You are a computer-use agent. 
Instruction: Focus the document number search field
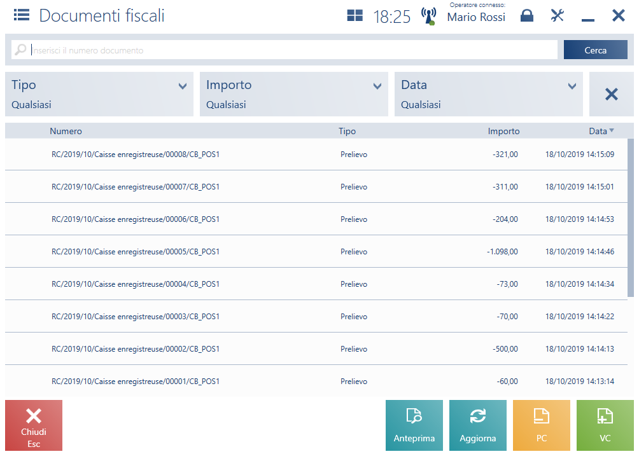click(284, 50)
